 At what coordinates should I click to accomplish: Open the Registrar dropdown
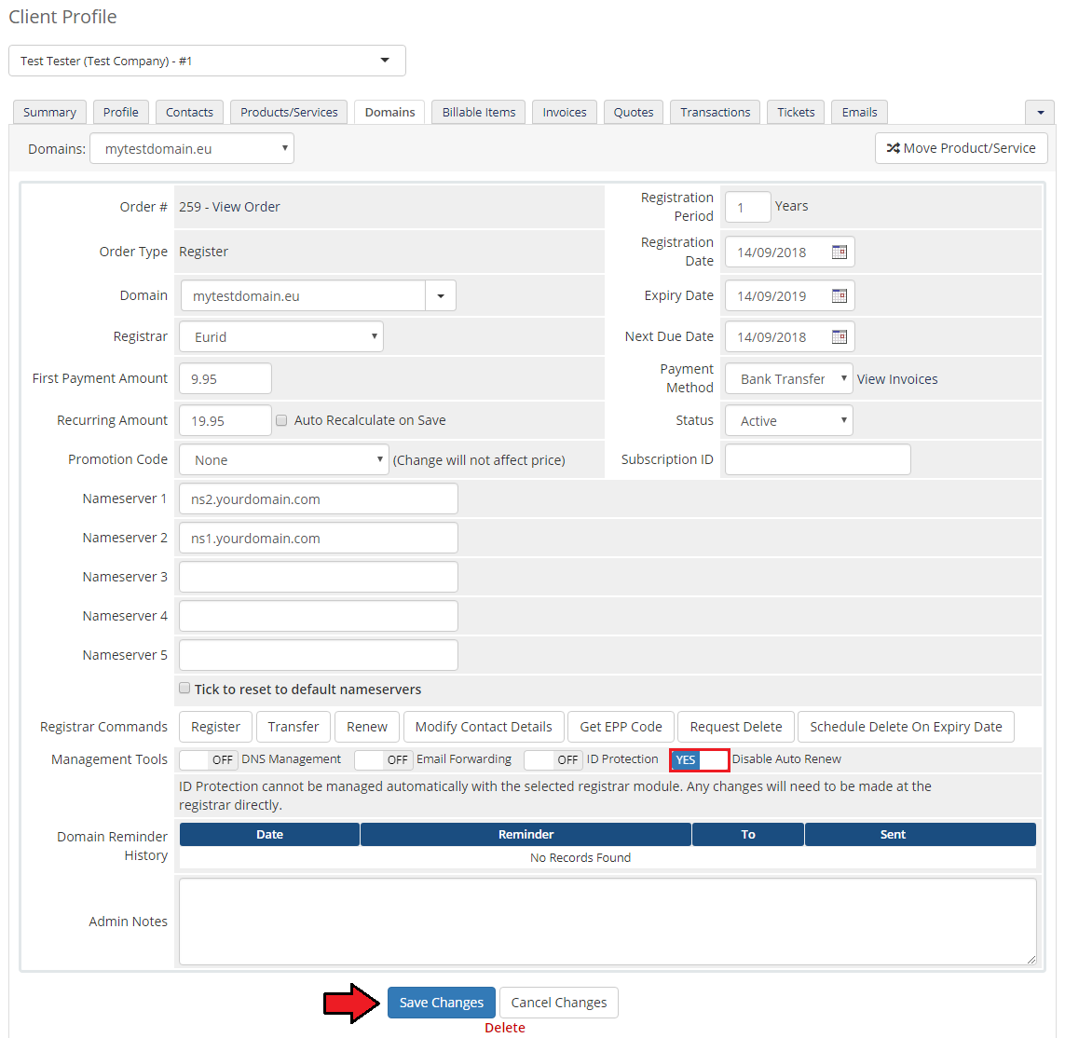[281, 337]
